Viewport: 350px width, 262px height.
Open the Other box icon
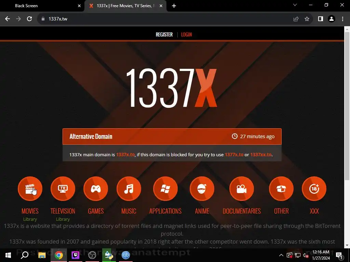(281, 189)
